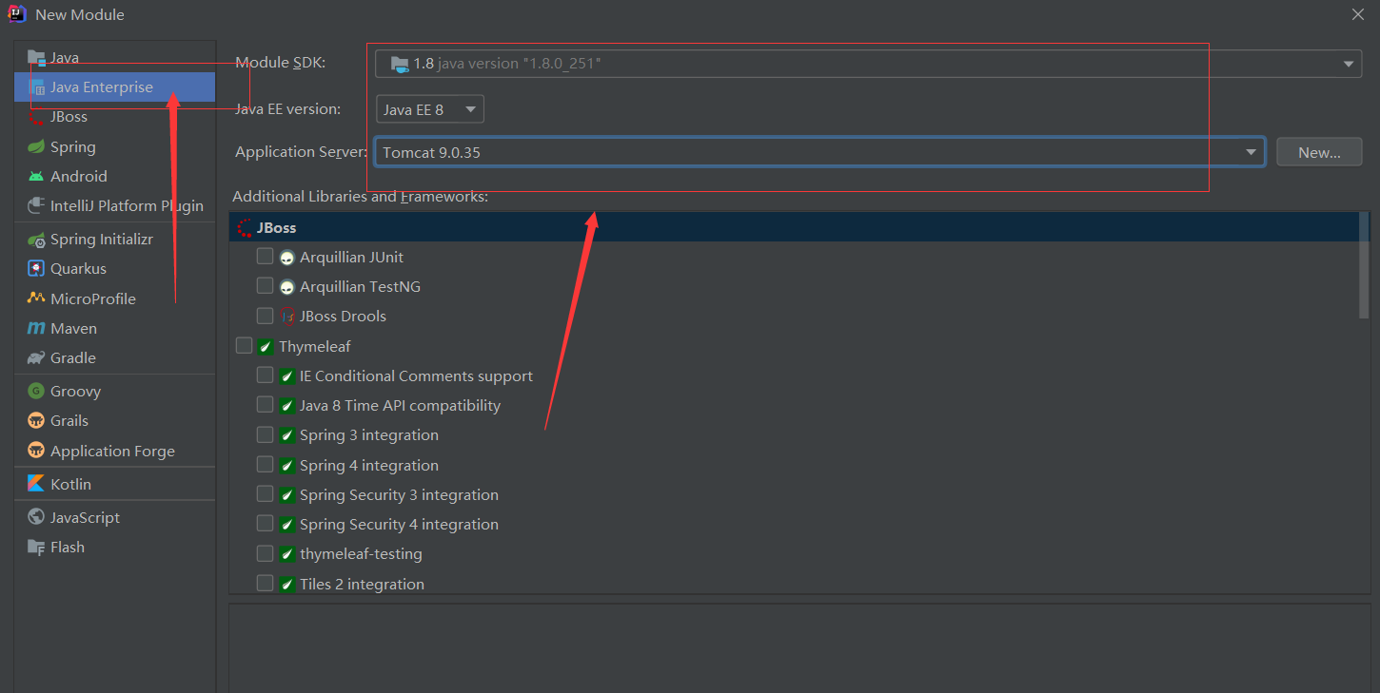Click the Flash folder icon
The image size is (1380, 693).
click(x=36, y=547)
